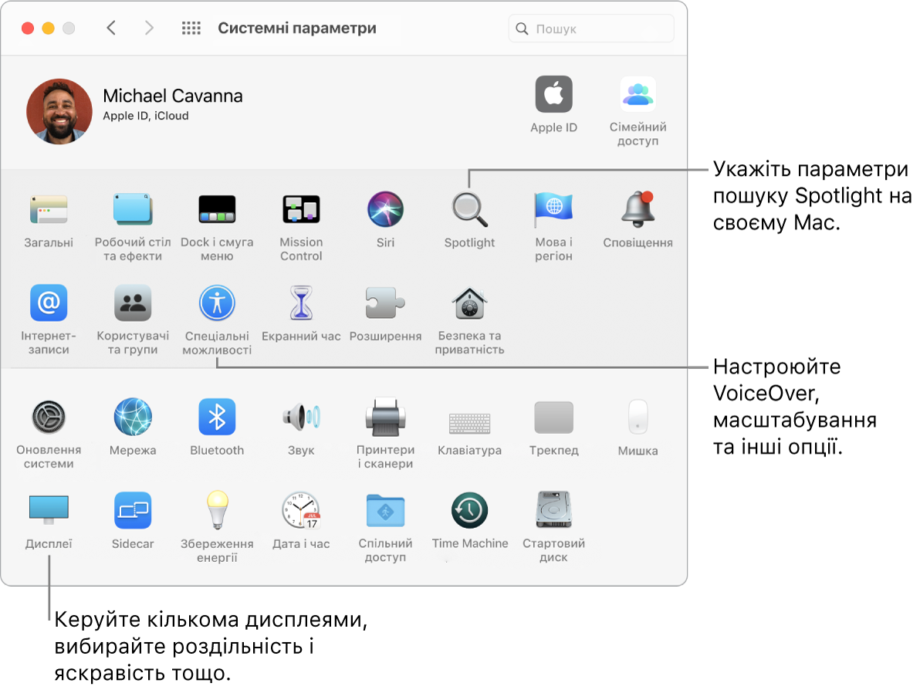Open Клавіатура (Keyboard) preferences
The width and height of the screenshot is (920, 690).
469,416
